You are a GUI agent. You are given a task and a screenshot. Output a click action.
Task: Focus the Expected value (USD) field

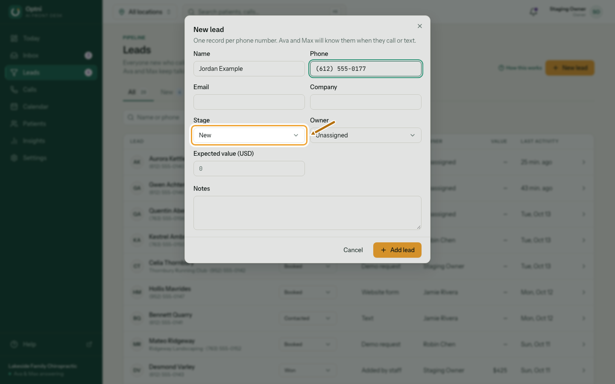point(249,169)
